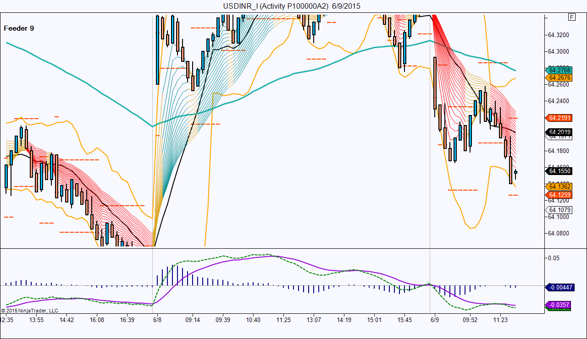Viewport: 587px width, 339px height.
Task: Select the teal 64.2768 price marker
Action: [558, 70]
